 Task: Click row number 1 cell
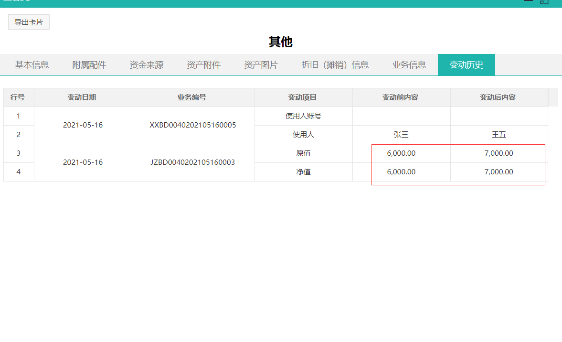(19, 116)
